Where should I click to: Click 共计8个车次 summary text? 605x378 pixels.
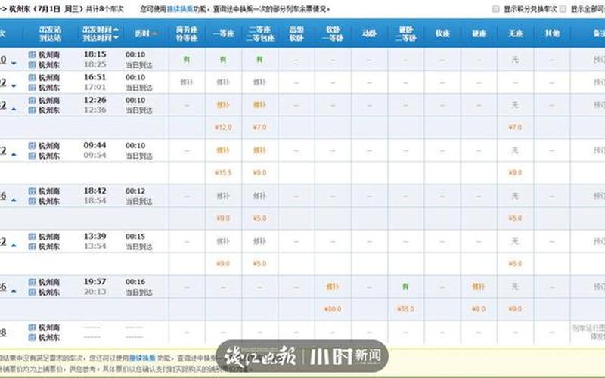click(104, 9)
